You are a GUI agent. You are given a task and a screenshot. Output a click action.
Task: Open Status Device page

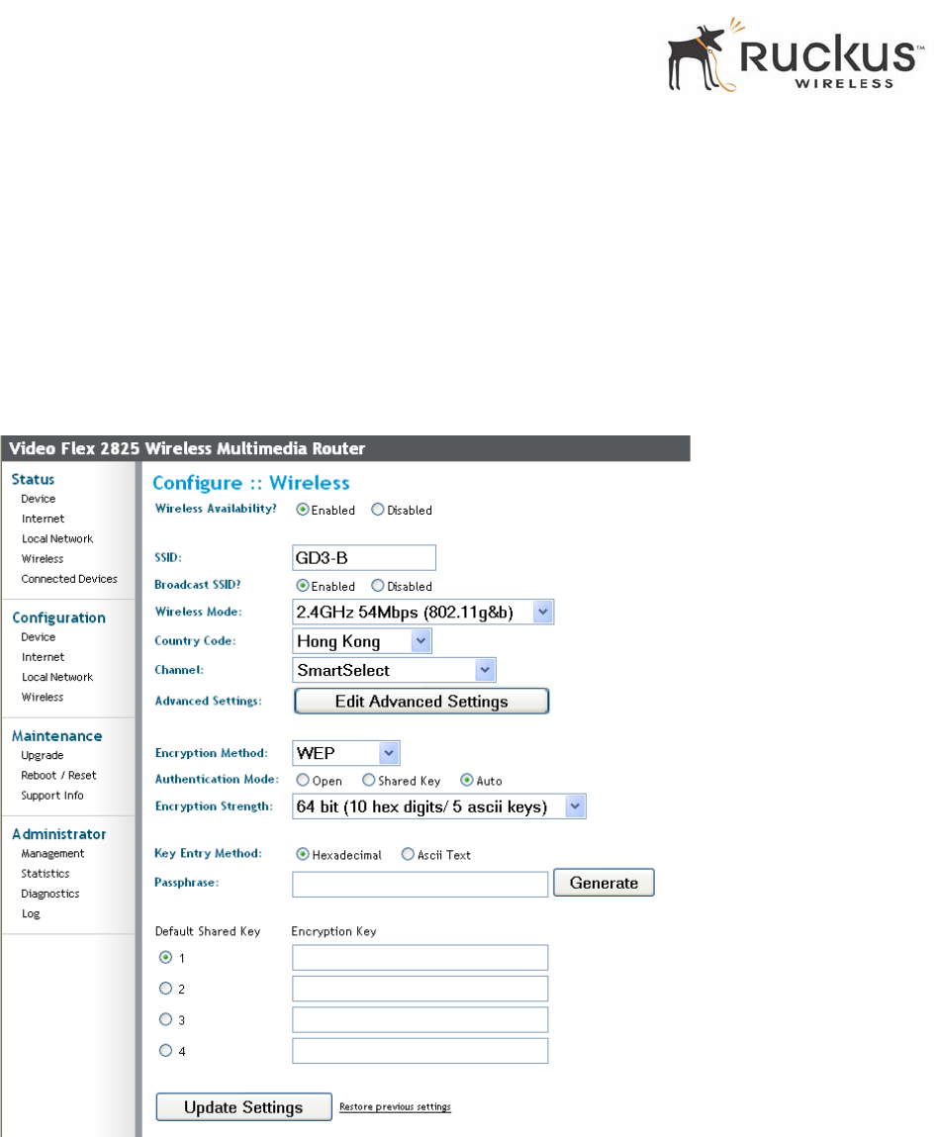[39, 499]
